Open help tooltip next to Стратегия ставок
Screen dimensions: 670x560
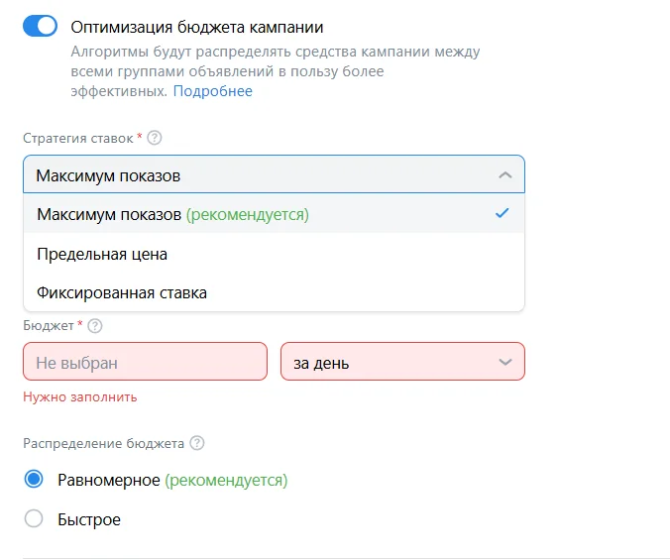click(x=155, y=138)
